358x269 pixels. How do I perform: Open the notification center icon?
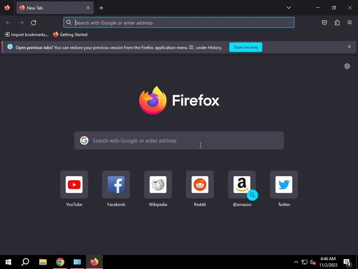(x=347, y=262)
